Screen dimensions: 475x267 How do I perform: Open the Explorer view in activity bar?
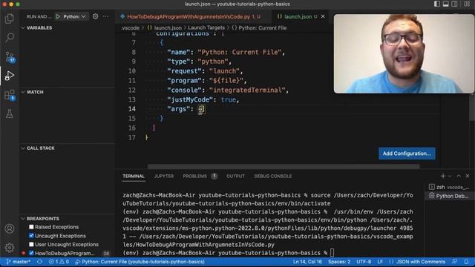(x=10, y=19)
